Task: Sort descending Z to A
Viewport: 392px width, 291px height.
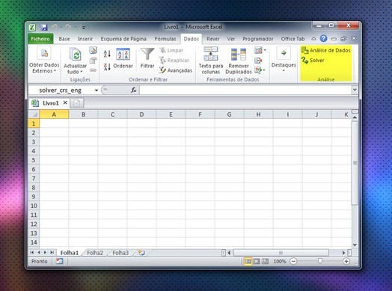Action: click(107, 67)
